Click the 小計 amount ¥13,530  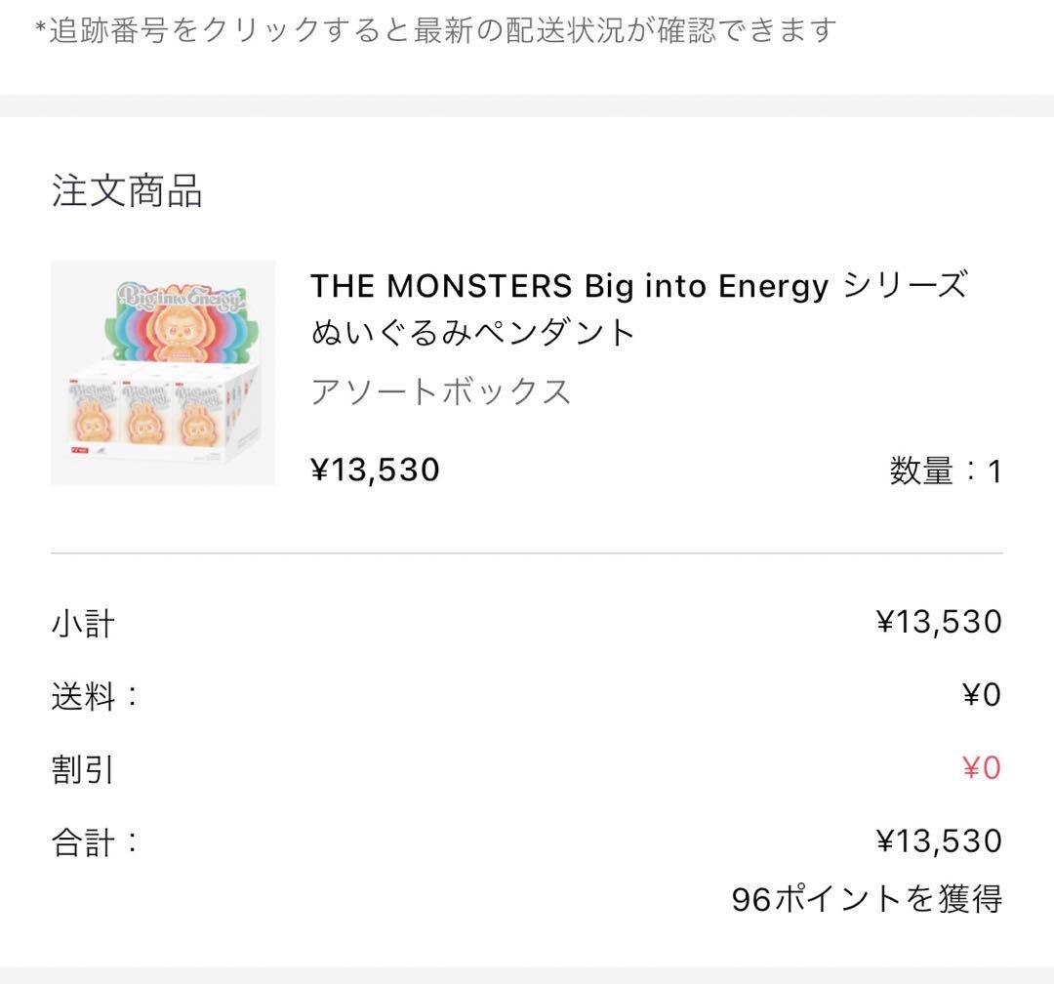click(938, 622)
